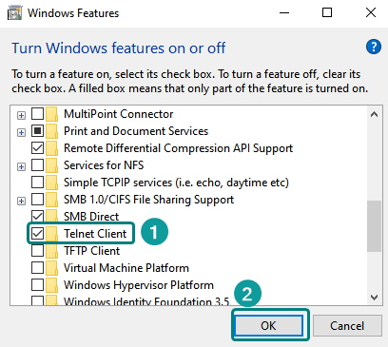Expand the Services for NFS node
This screenshot has height=347, width=388.
(21, 166)
